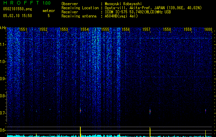The height and width of the screenshot is (137, 216).
Task: Click the 1557 time axis label
Action: point(146,29)
